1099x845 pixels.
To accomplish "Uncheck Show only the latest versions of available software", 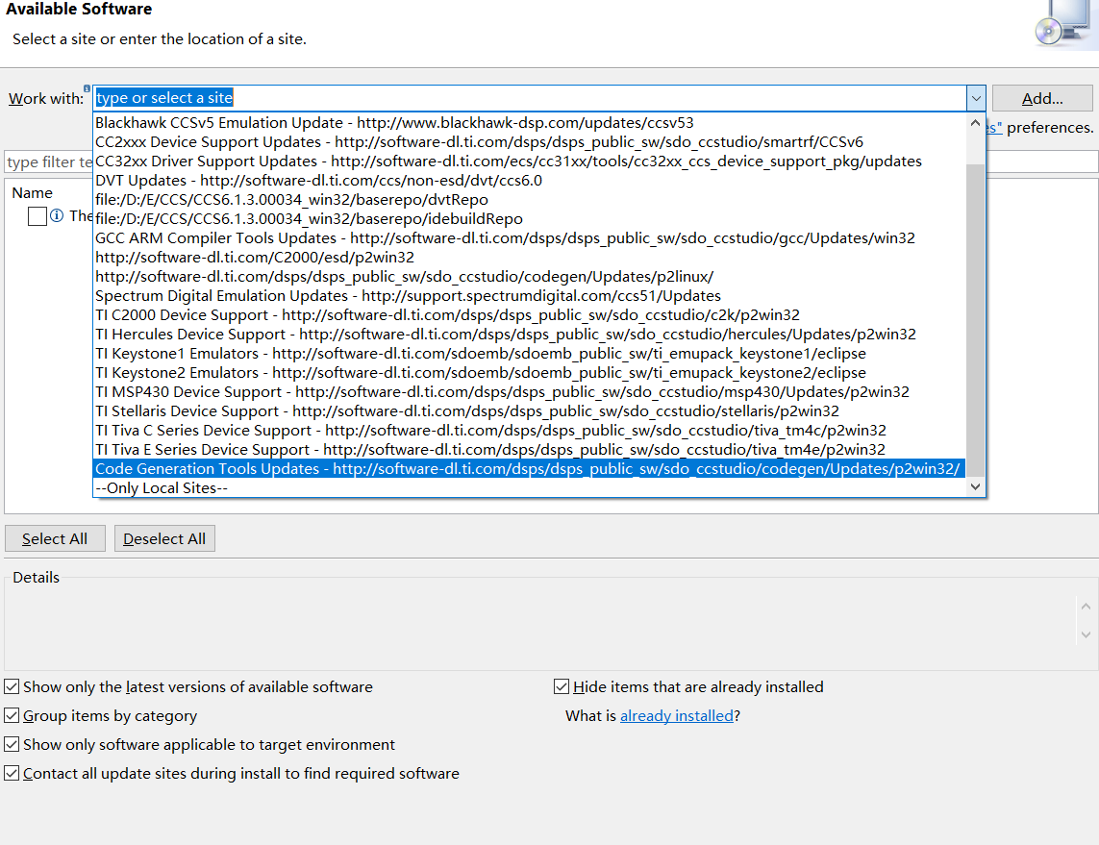I will (x=12, y=685).
